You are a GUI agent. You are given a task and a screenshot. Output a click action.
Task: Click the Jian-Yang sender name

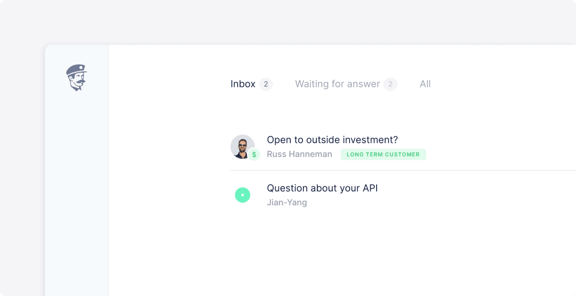tap(287, 203)
